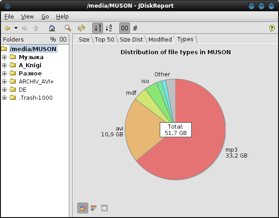Viewport: 279px width, 218px height.
Task: Switch to the Top 50 tab
Action: tap(104, 39)
